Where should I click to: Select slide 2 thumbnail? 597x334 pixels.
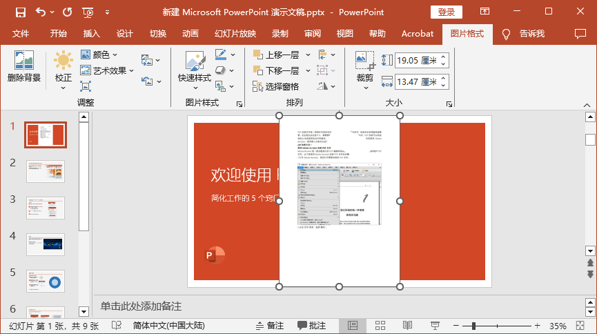tap(46, 171)
